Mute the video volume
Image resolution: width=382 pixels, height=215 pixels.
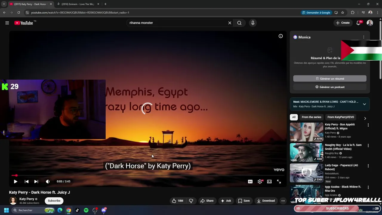48,181
